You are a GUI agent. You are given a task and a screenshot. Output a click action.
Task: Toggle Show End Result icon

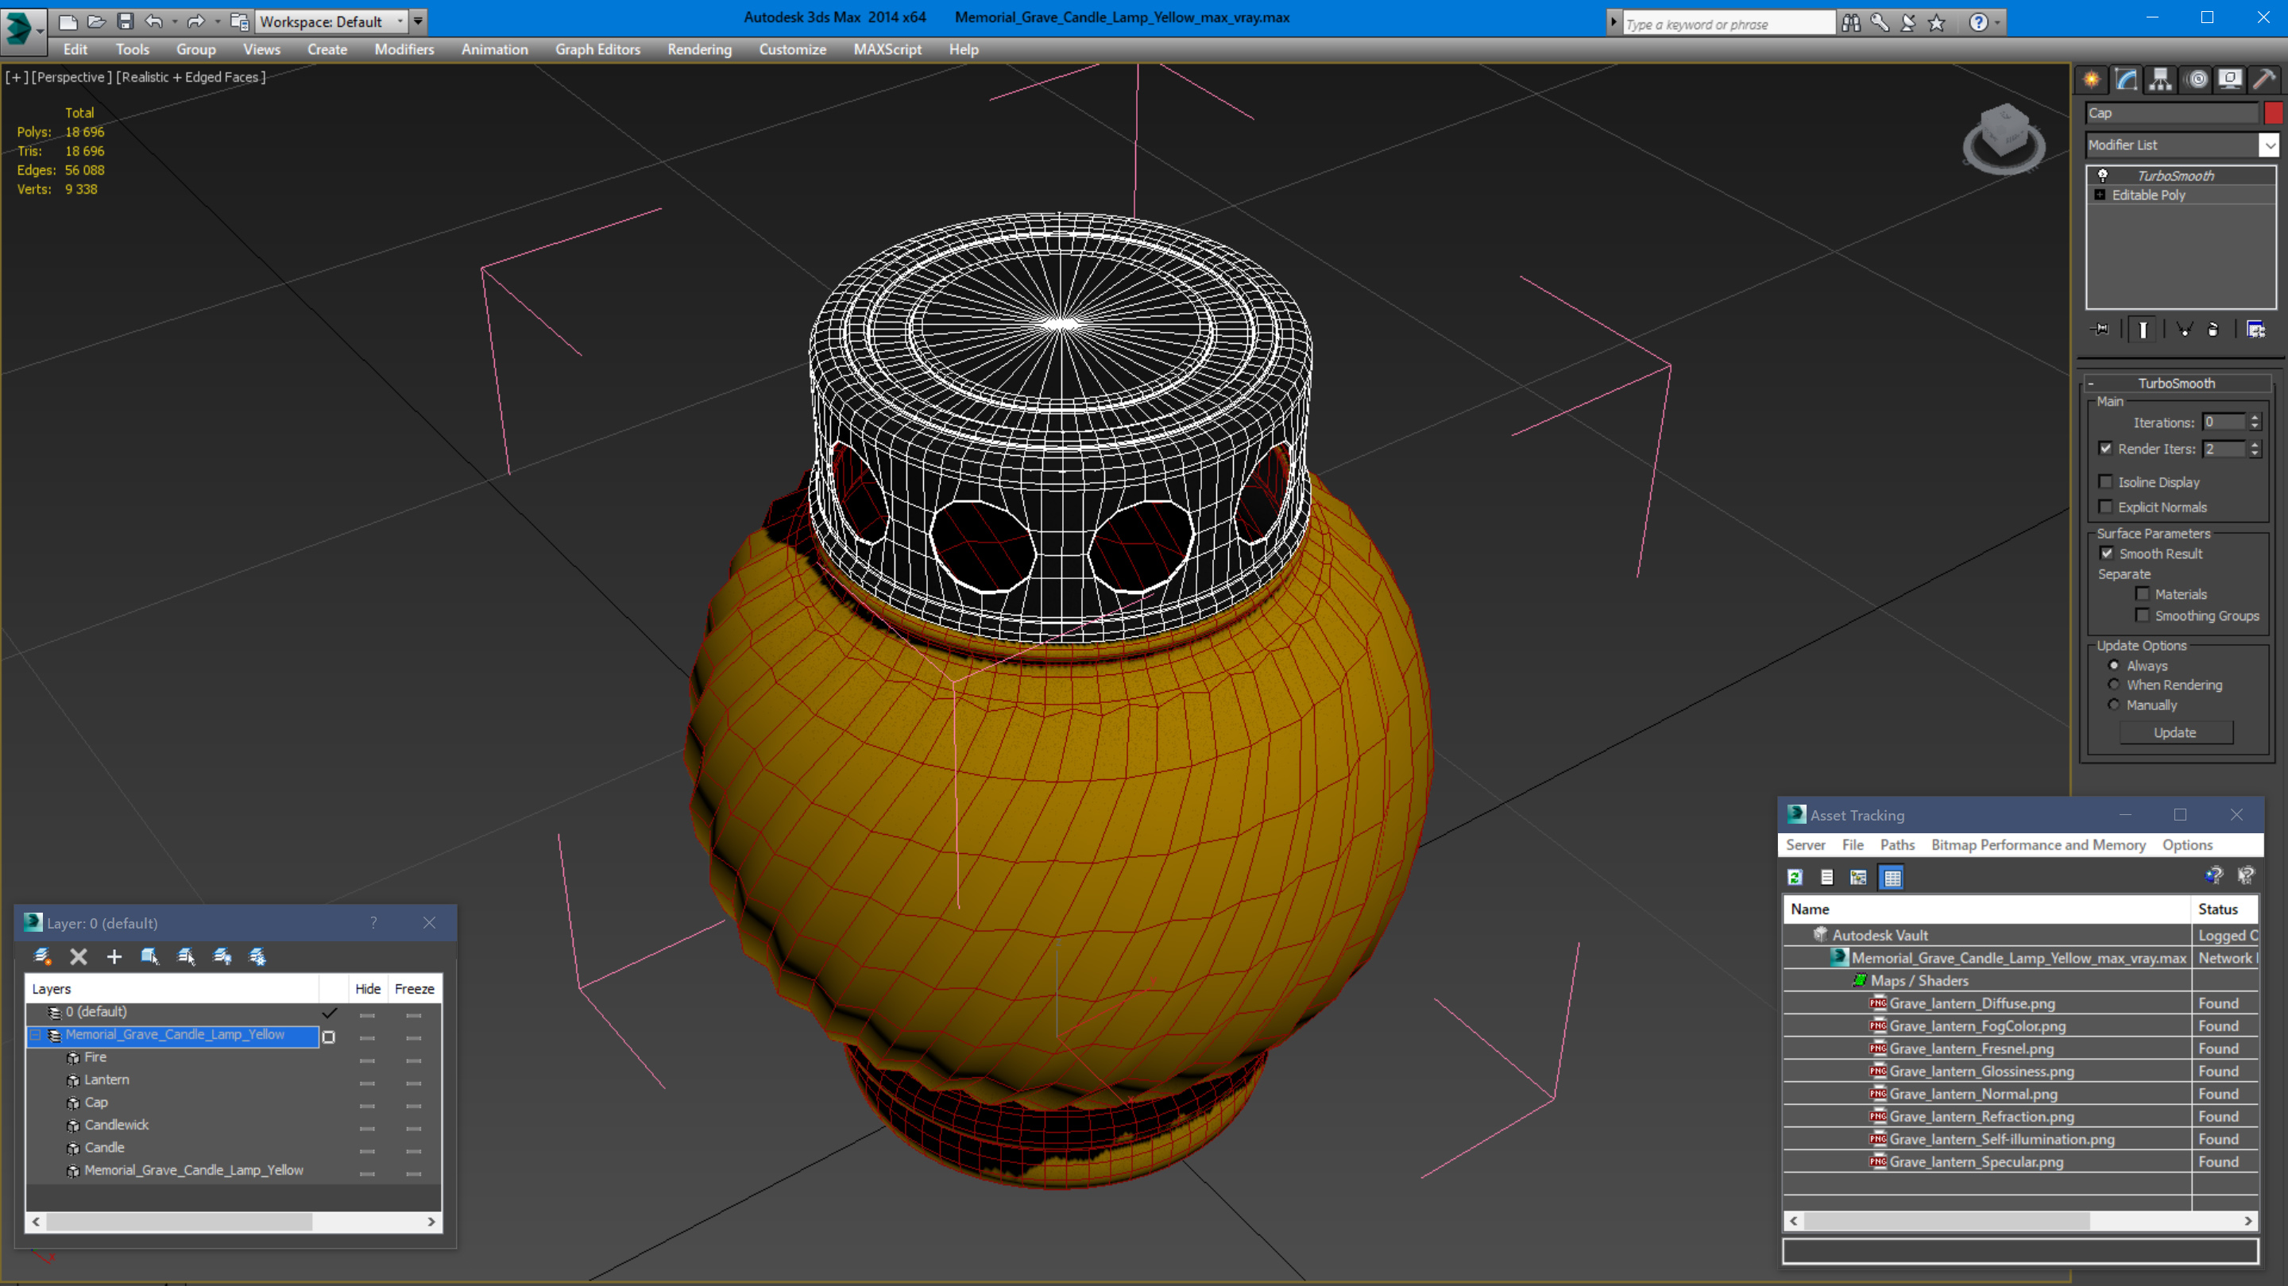2143,330
